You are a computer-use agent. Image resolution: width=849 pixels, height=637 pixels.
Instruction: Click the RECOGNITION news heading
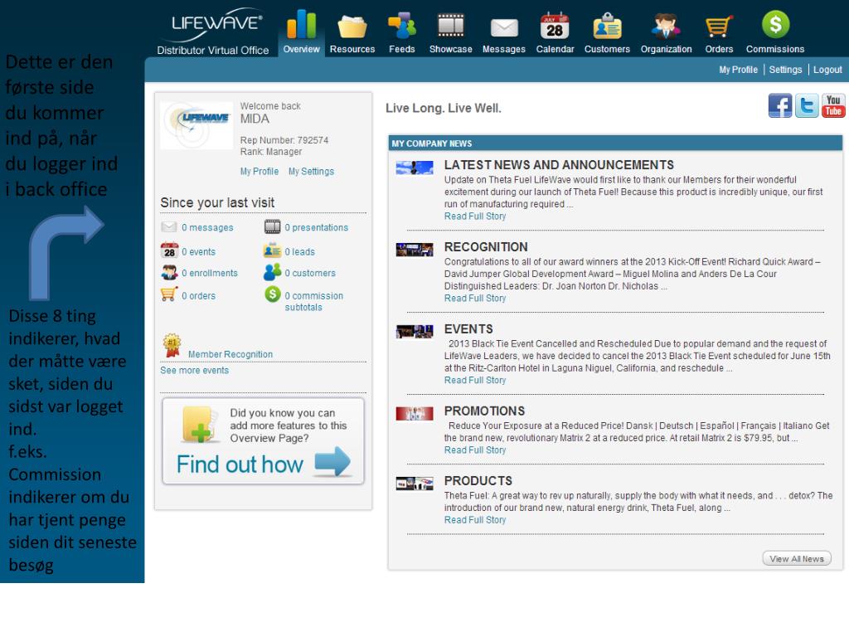pos(486,247)
